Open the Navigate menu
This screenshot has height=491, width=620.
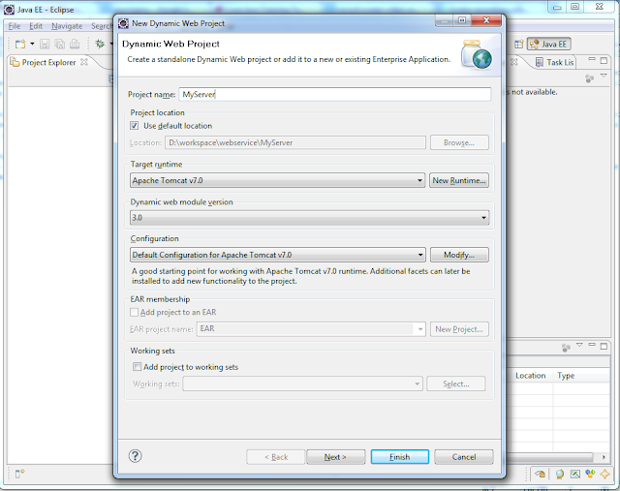click(x=67, y=26)
